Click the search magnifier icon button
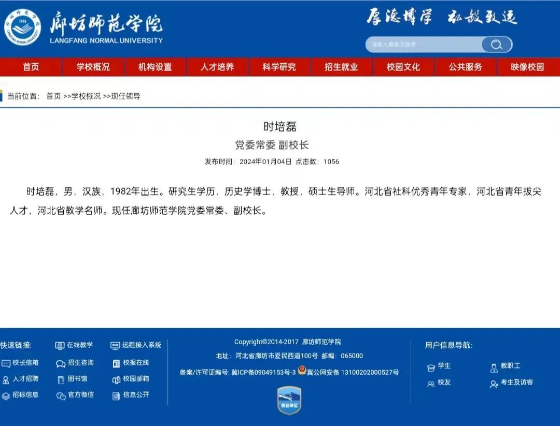This screenshot has height=426, width=560. (x=496, y=45)
